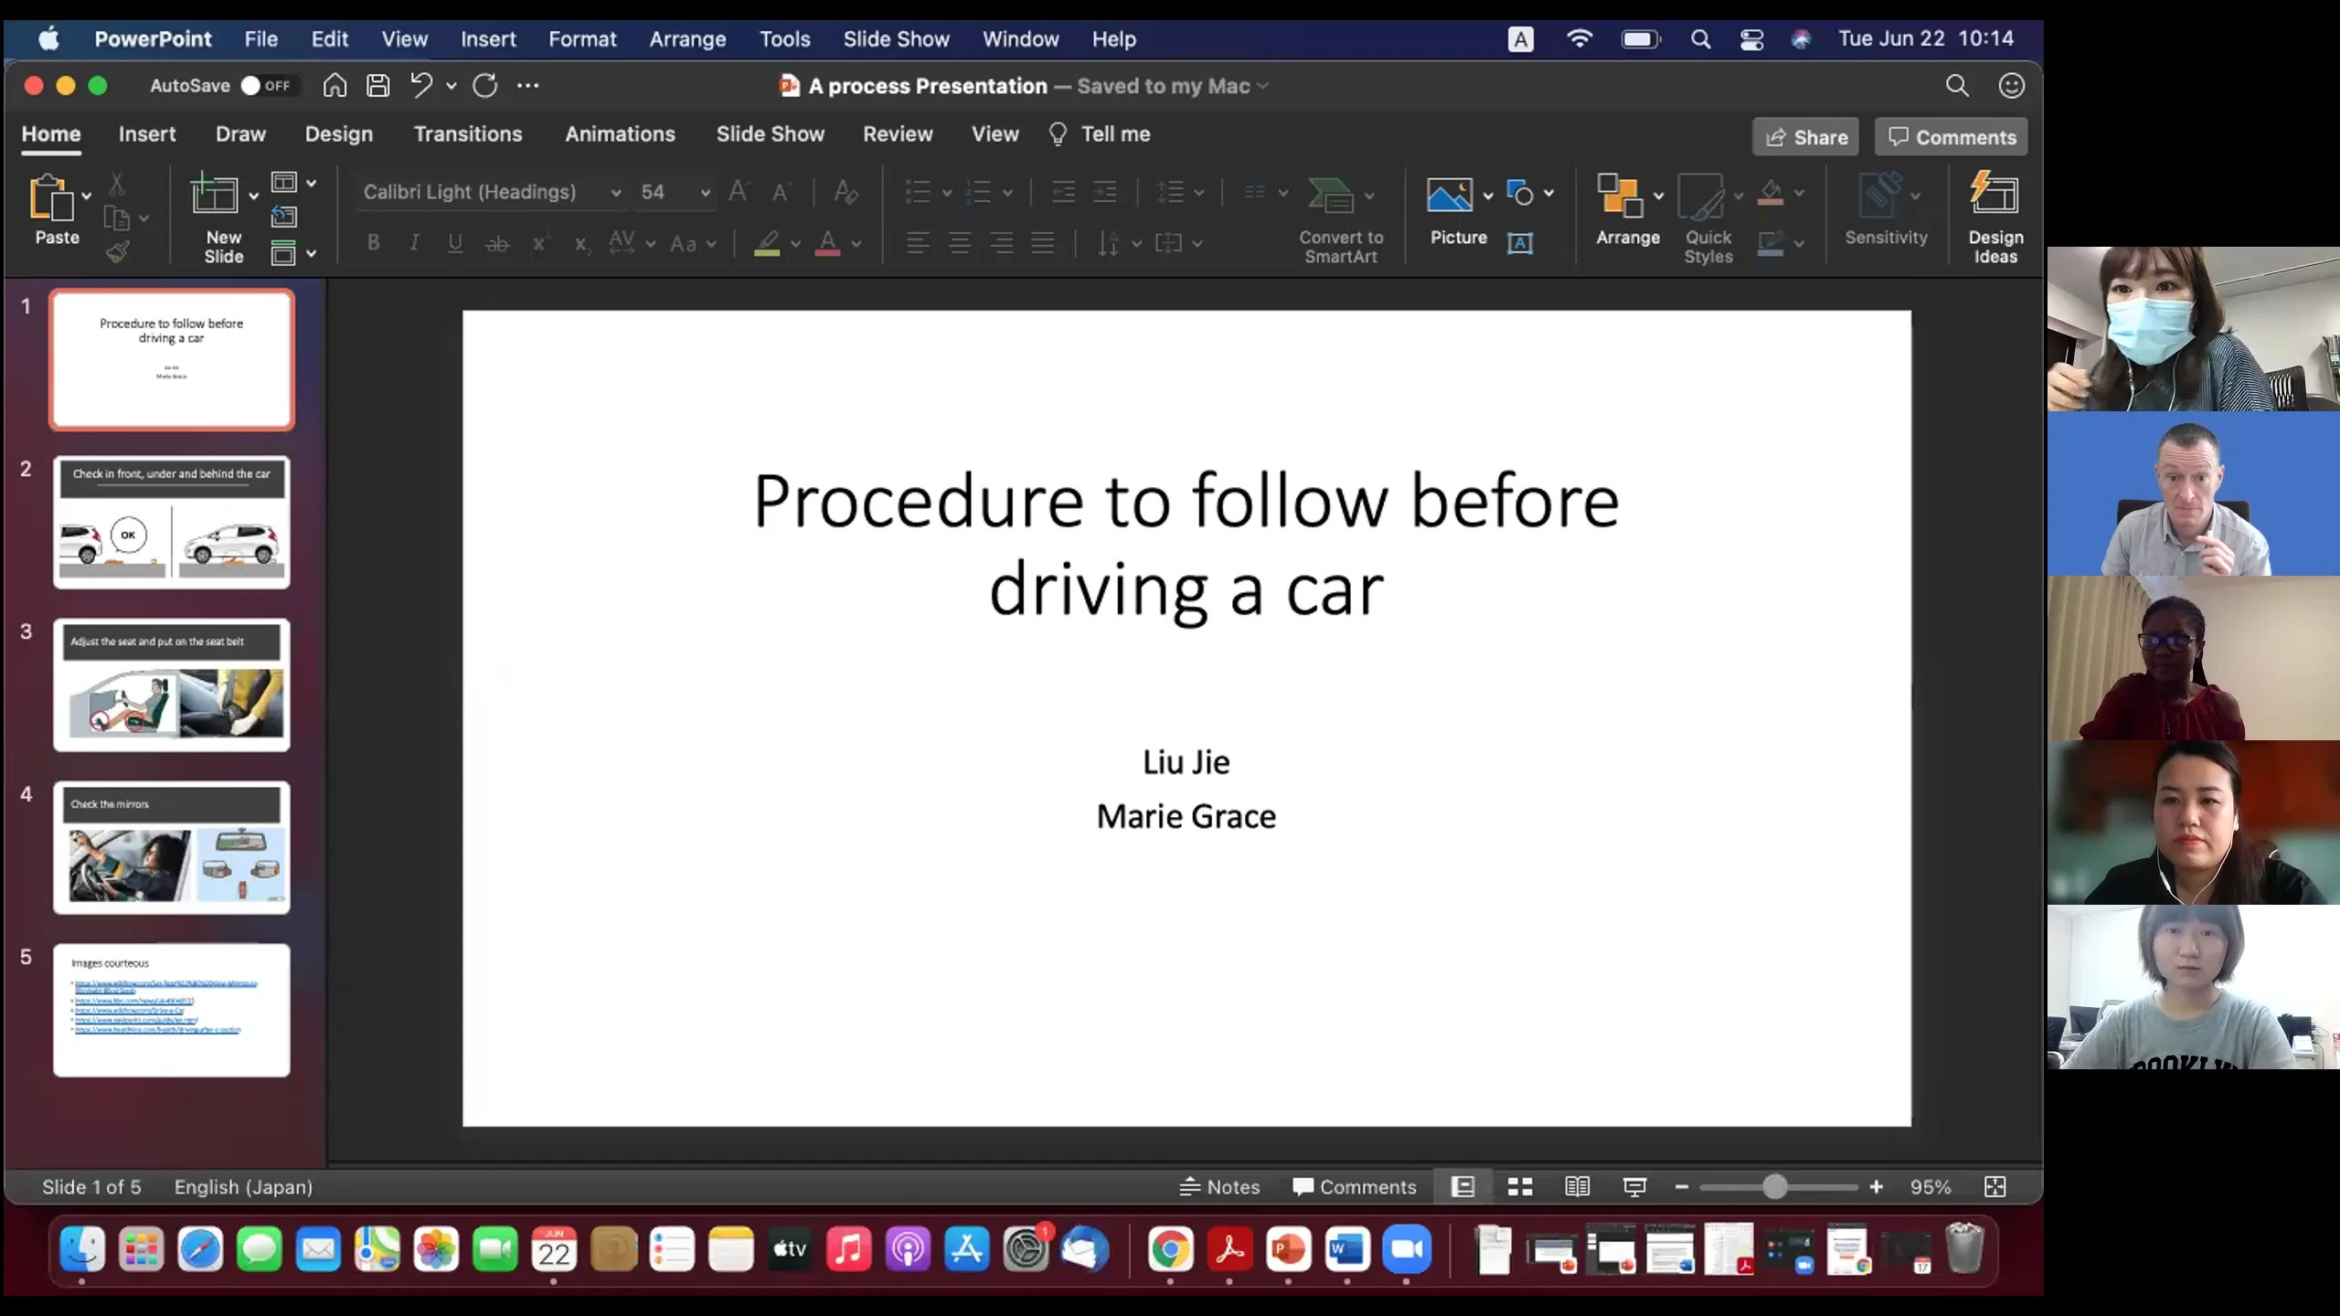
Task: Click Fit slide to window icon
Action: (x=1995, y=1186)
